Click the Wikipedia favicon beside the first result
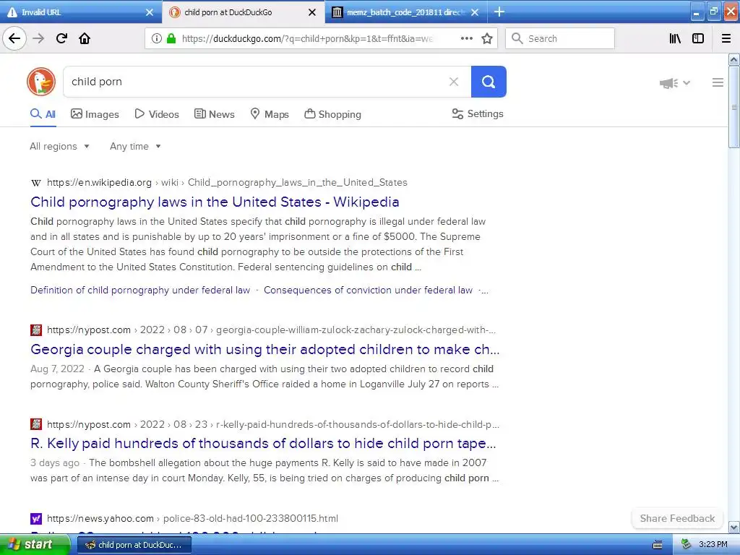This screenshot has height=555, width=740. (36, 183)
